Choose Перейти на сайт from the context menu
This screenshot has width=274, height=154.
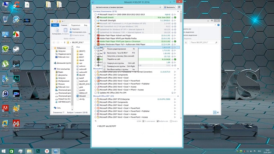(120, 59)
